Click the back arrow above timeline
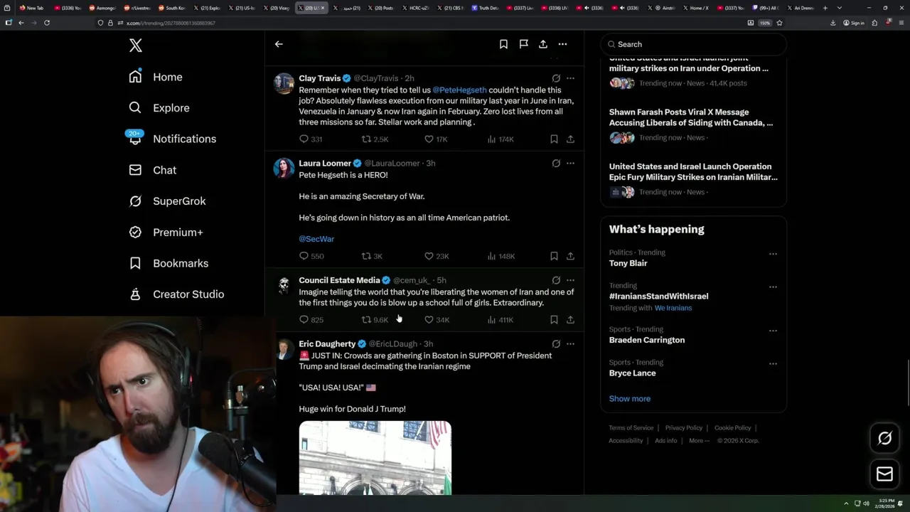 click(x=279, y=44)
